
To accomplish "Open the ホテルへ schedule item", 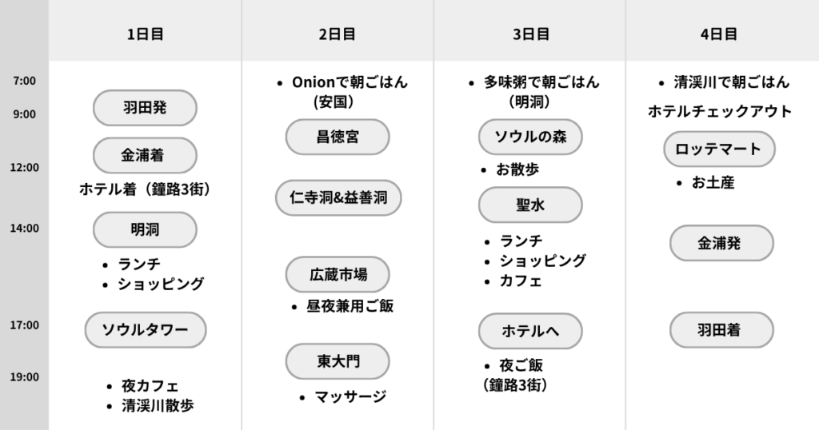I will [x=530, y=331].
